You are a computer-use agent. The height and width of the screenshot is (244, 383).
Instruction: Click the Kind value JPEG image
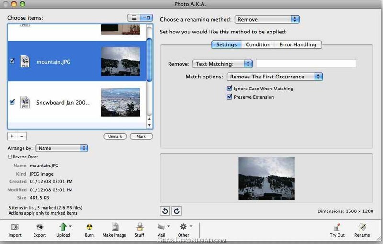(42, 174)
